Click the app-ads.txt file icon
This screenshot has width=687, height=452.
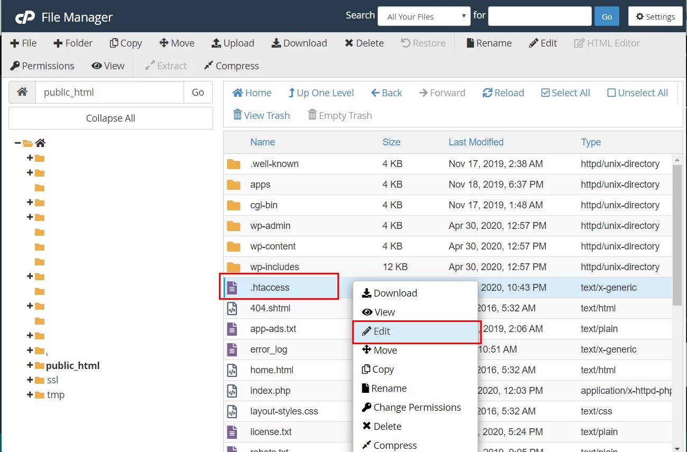[x=232, y=329]
